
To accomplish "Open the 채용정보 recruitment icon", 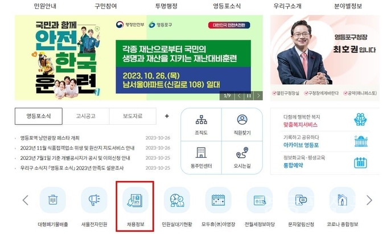I will point(135,200).
